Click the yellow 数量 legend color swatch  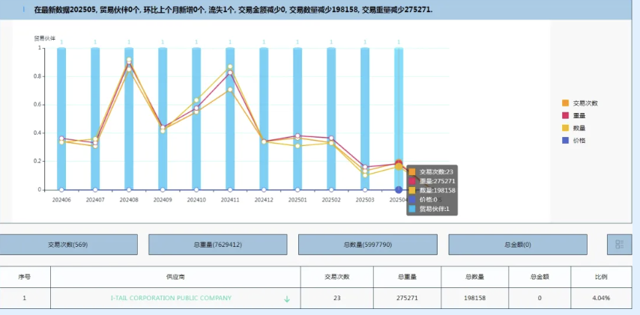tap(565, 128)
